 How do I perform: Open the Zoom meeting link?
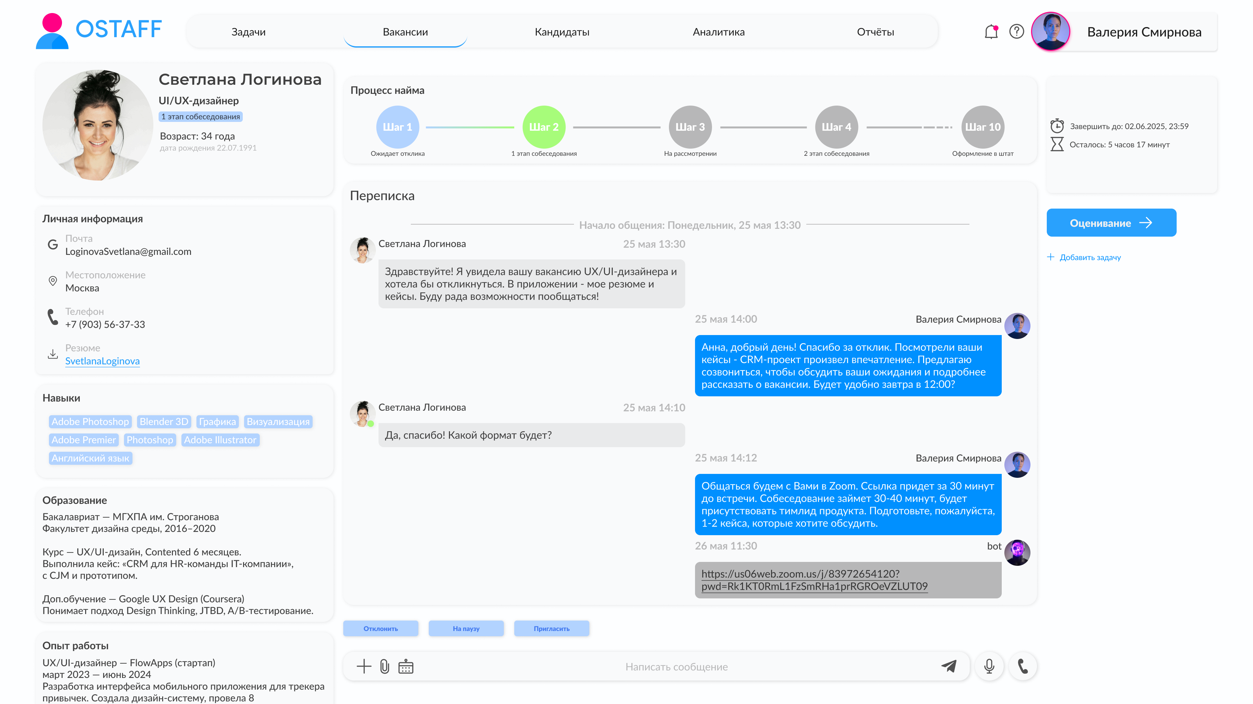click(814, 580)
